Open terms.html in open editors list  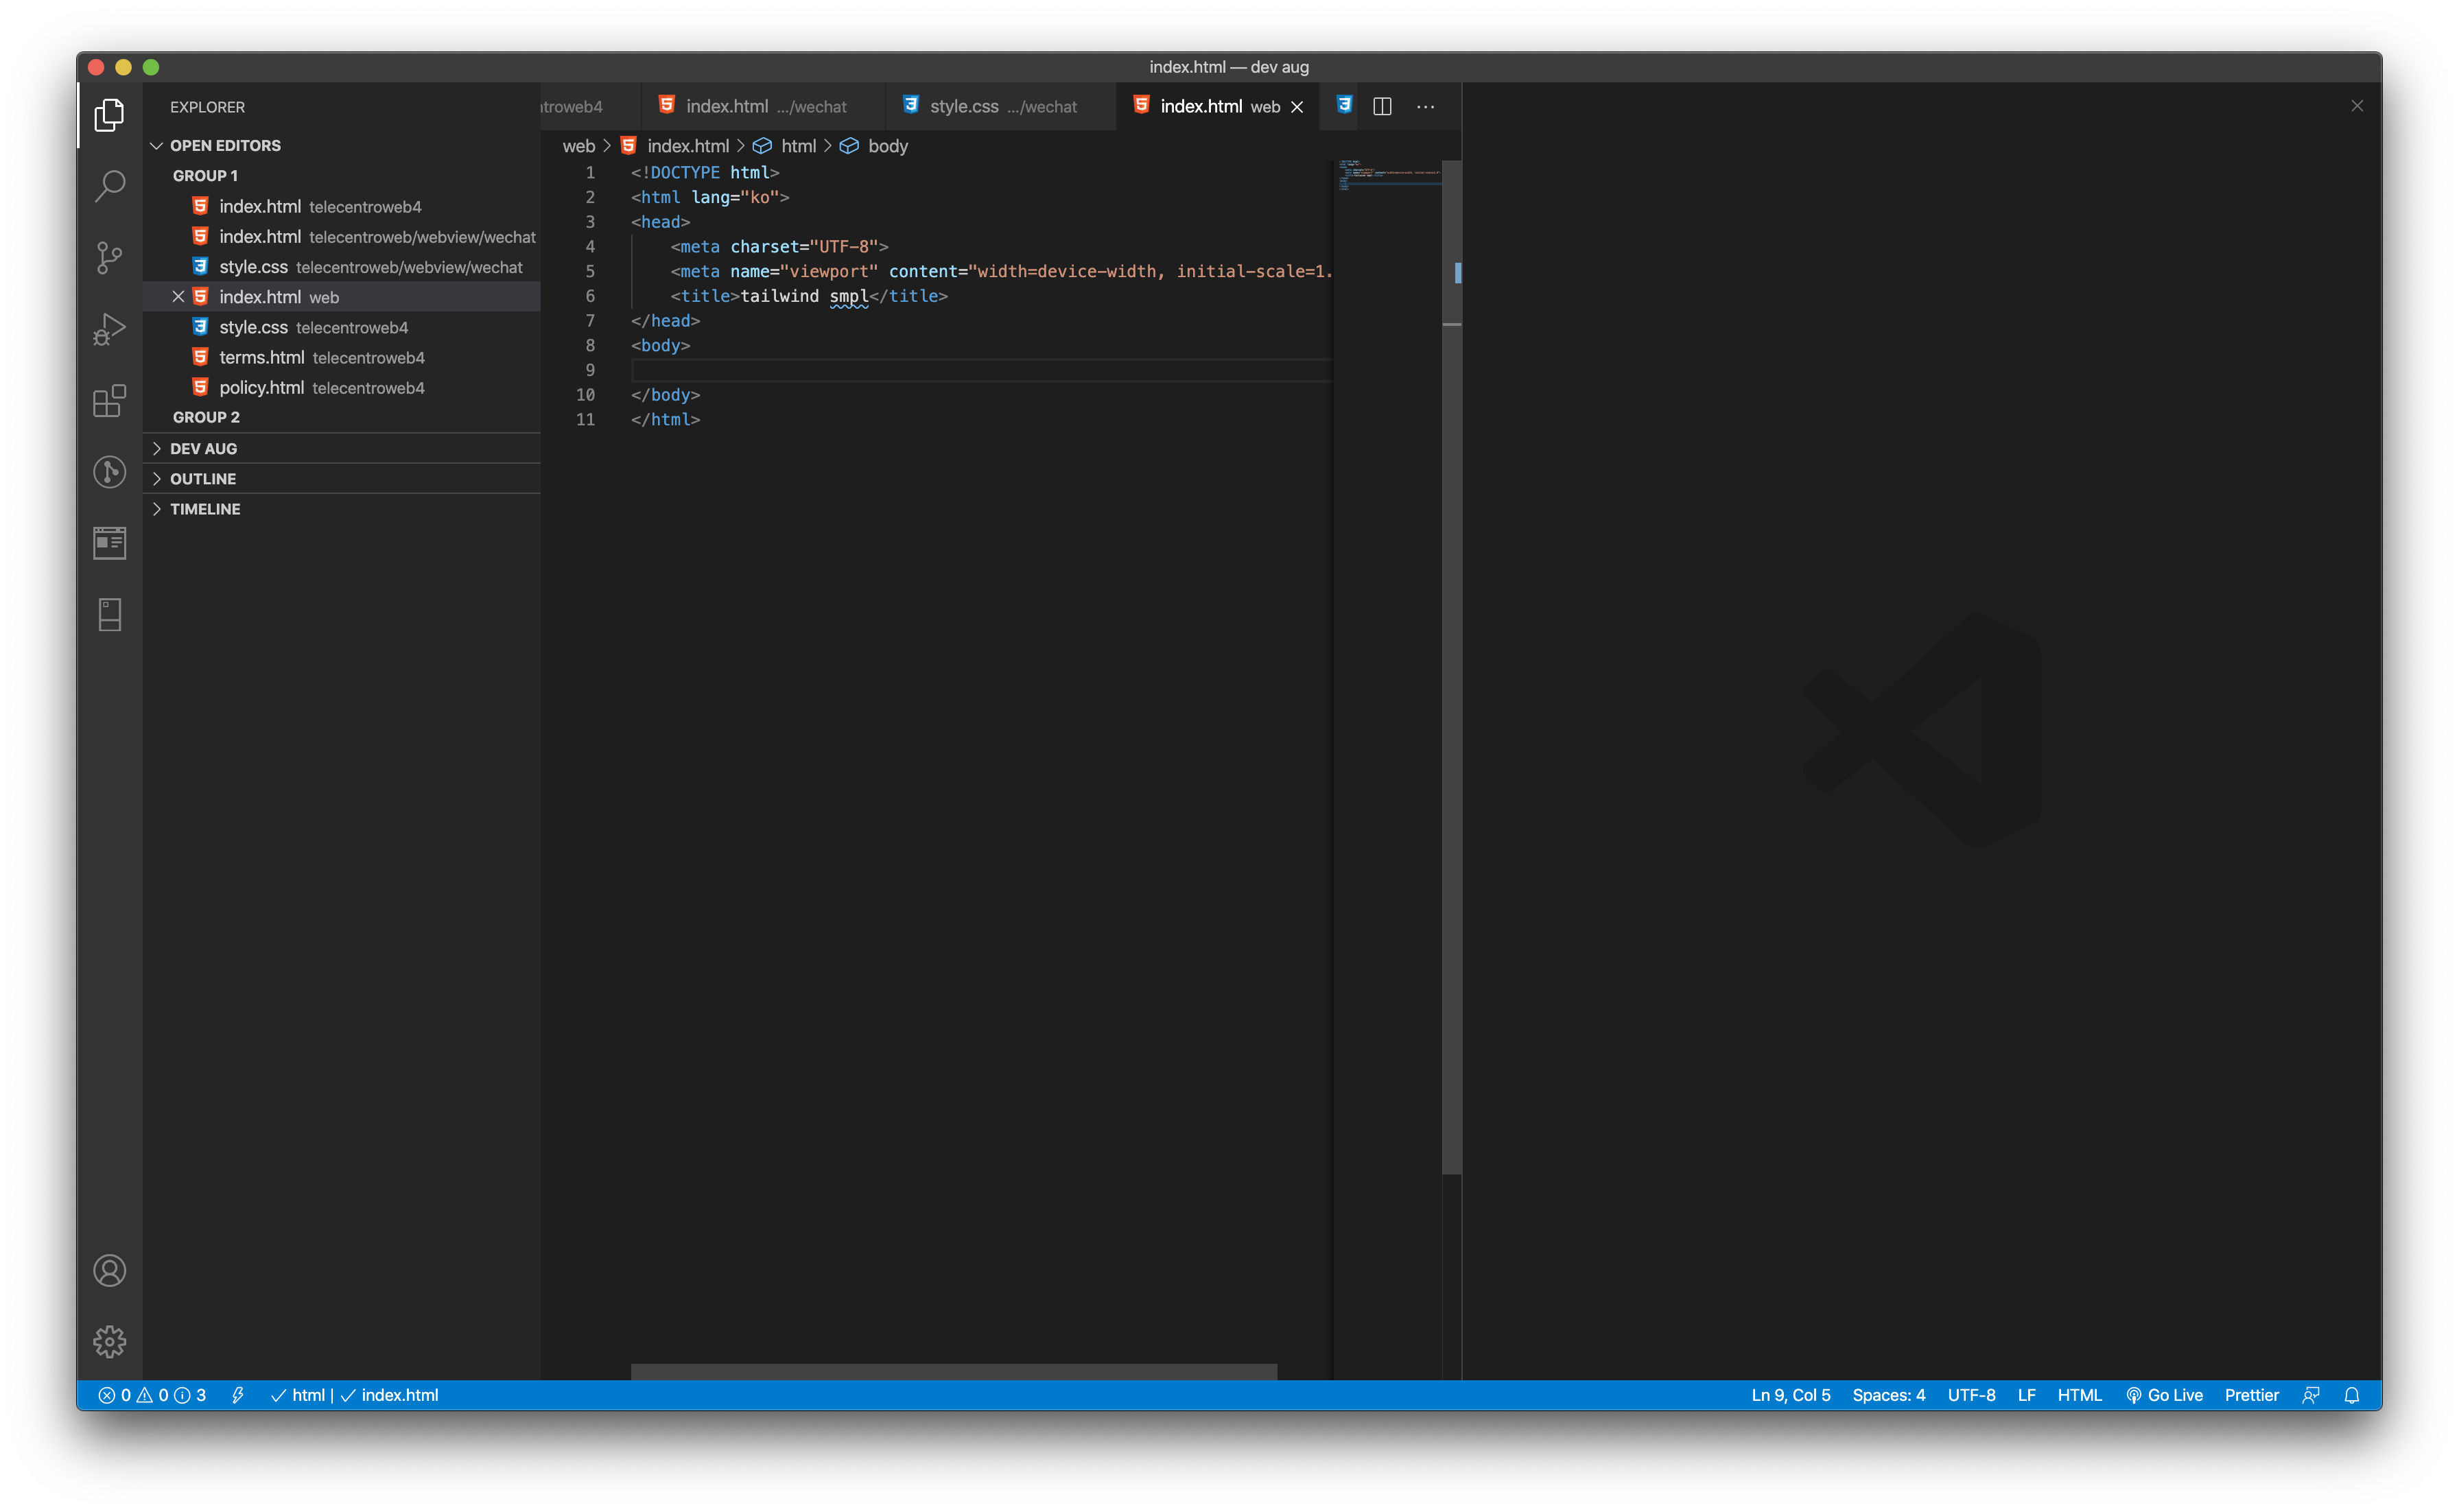point(262,357)
